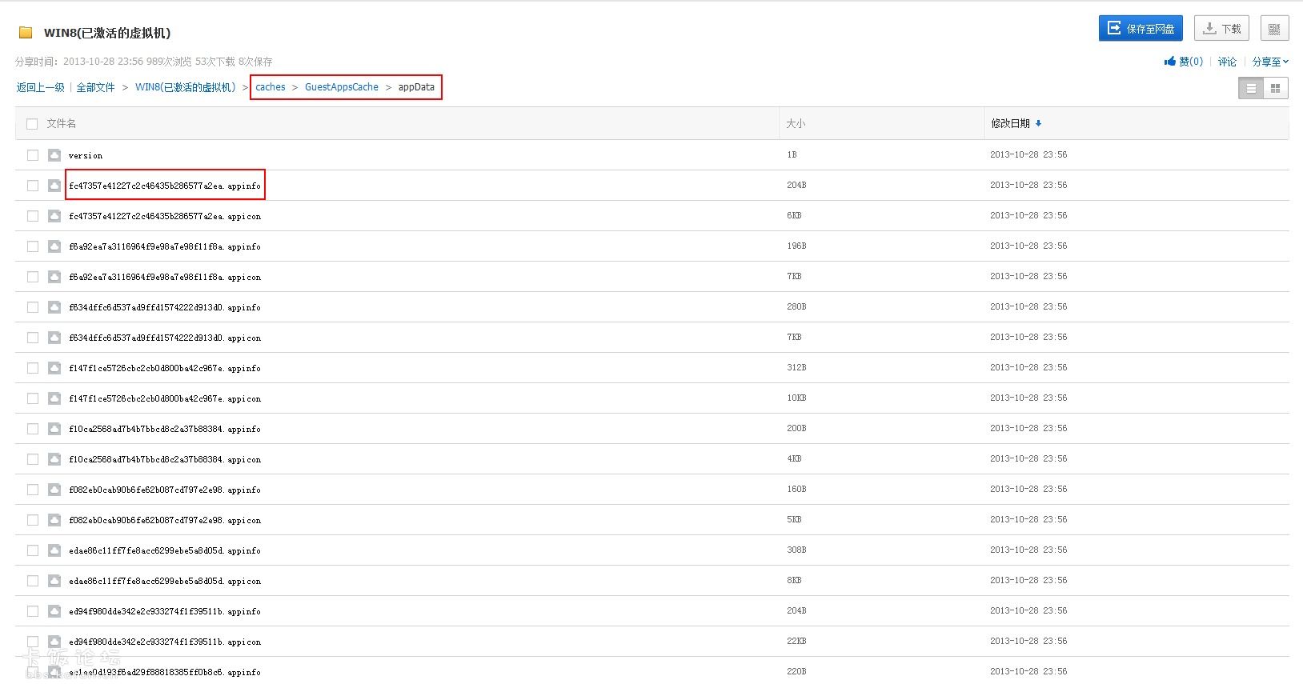Click the 22KB size cell
Viewport: 1303px width, 684px height.
pyautogui.click(x=796, y=641)
